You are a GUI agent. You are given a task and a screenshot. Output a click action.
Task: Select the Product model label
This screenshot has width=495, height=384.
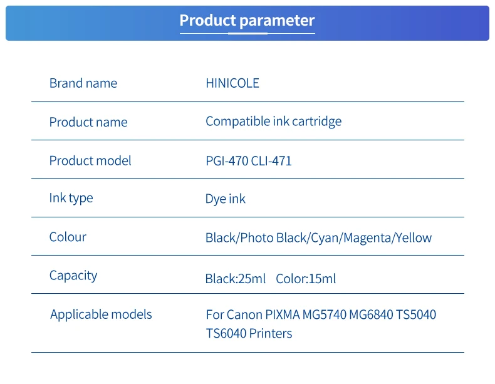90,160
